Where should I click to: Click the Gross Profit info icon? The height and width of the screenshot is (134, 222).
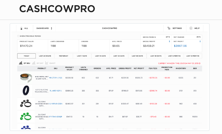tap(169, 41)
